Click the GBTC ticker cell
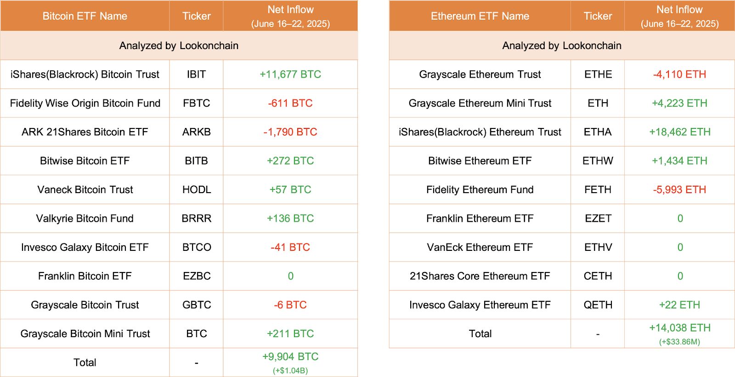 tap(196, 305)
